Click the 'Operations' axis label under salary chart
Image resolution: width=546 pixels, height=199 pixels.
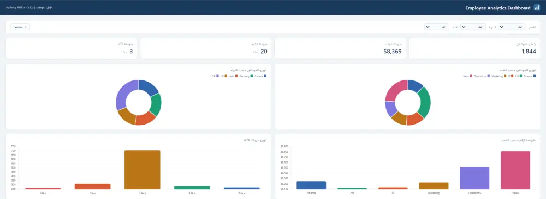(x=474, y=193)
